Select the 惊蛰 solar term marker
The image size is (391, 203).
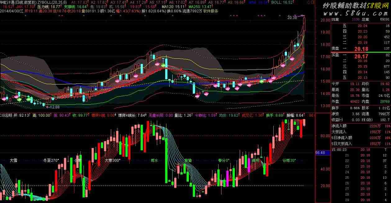pyautogui.click(x=188, y=160)
